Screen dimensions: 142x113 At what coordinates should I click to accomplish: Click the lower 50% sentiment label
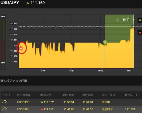[x=3, y=63]
